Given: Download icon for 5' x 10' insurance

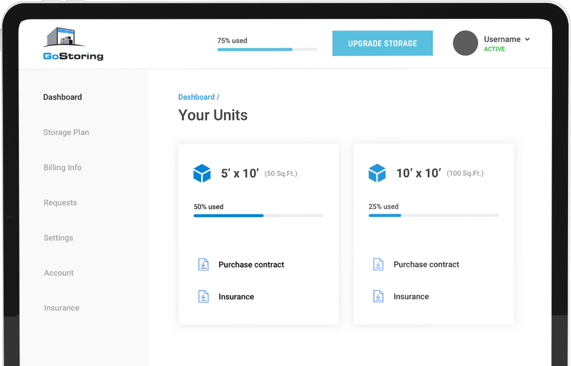Looking at the screenshot, I should 203,296.
